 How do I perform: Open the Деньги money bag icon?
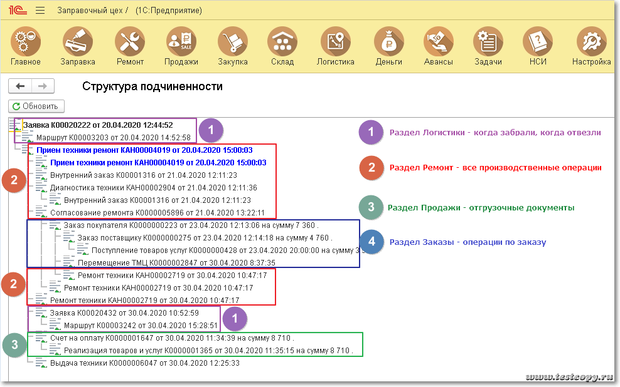tap(389, 42)
